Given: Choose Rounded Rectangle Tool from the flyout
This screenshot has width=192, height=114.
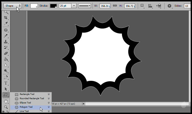Looking at the screenshot, I should pyautogui.click(x=32, y=99).
